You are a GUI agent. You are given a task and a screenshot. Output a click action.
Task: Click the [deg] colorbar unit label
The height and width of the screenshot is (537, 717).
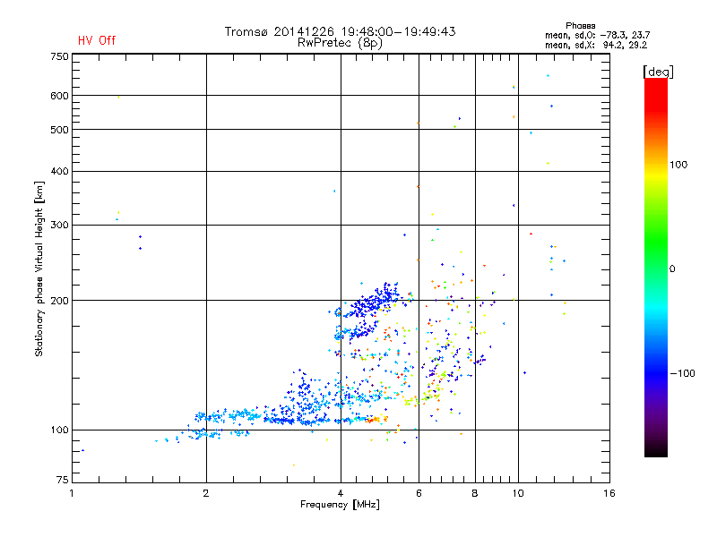point(658,72)
